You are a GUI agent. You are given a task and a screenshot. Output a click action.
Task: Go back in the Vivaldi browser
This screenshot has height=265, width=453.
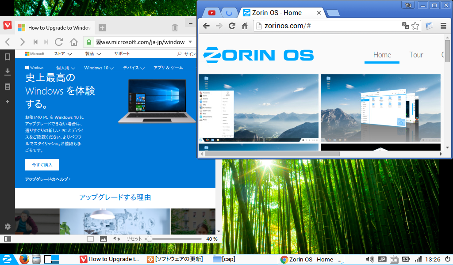[8, 42]
